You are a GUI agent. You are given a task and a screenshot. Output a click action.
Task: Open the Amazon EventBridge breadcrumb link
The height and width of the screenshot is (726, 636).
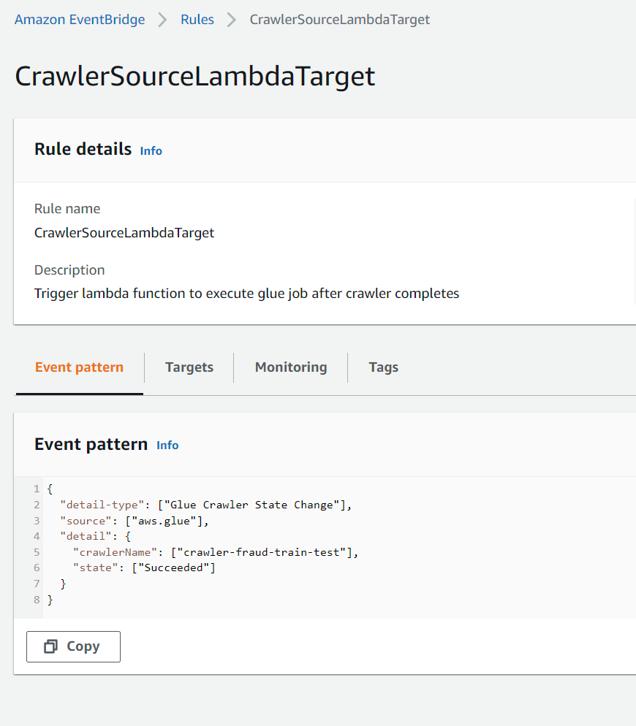click(x=80, y=20)
